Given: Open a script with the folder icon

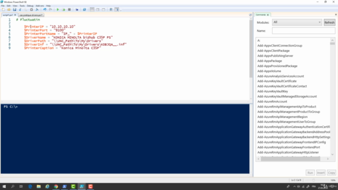Looking at the screenshot, I should 9,9.
